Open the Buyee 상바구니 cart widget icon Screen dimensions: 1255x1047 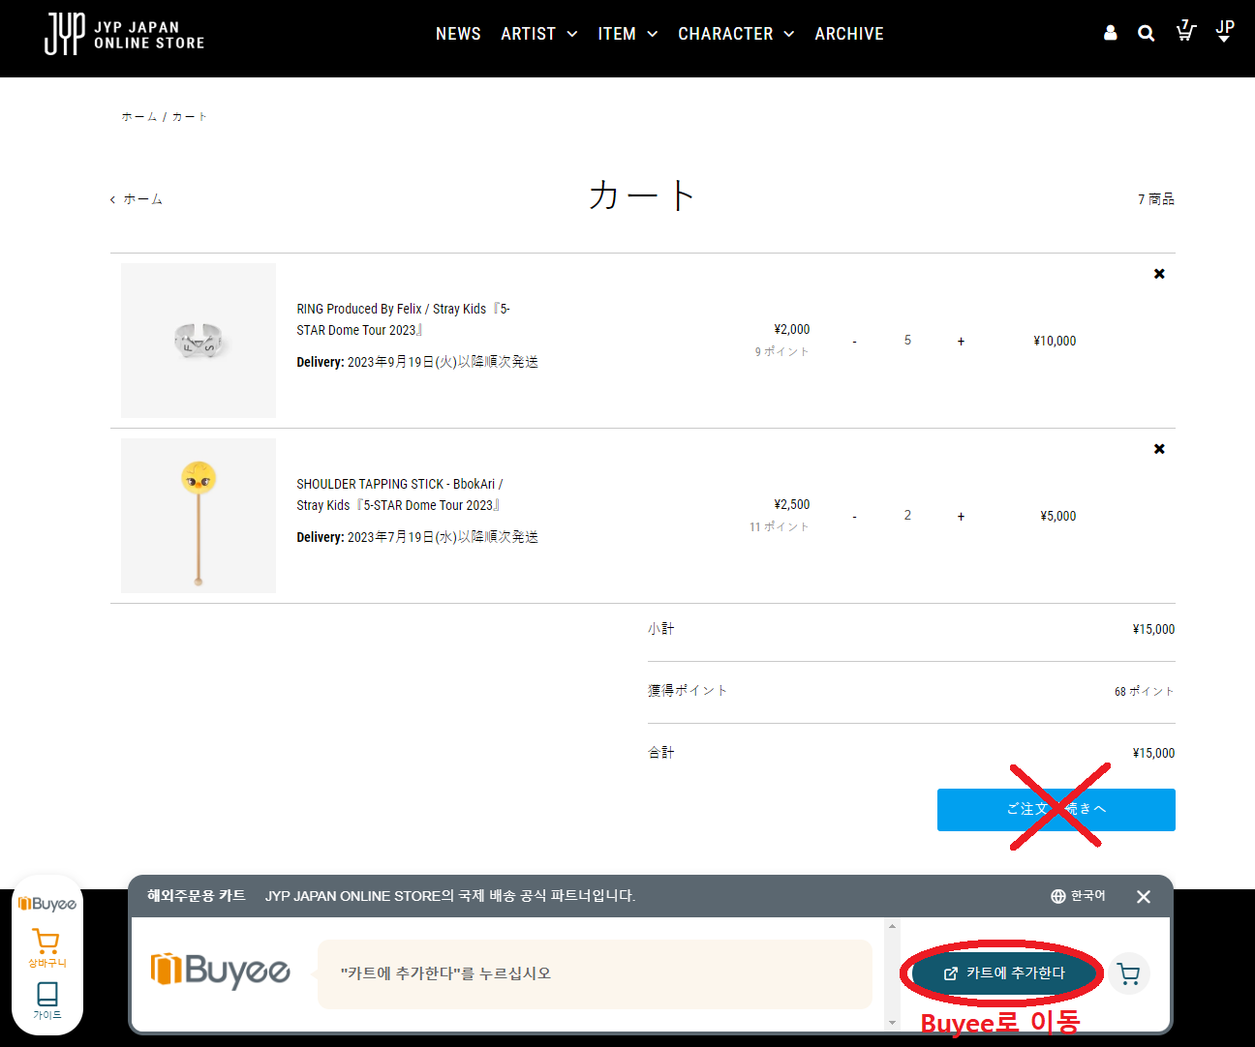point(46,948)
